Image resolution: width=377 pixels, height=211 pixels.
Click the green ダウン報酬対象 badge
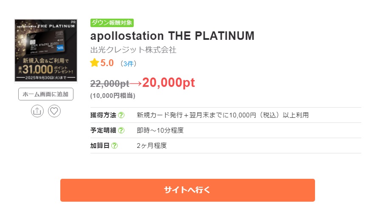(x=112, y=23)
